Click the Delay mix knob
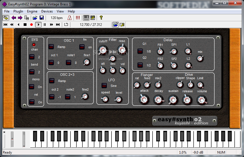The width and height of the screenshot is (244, 157). (200, 58)
